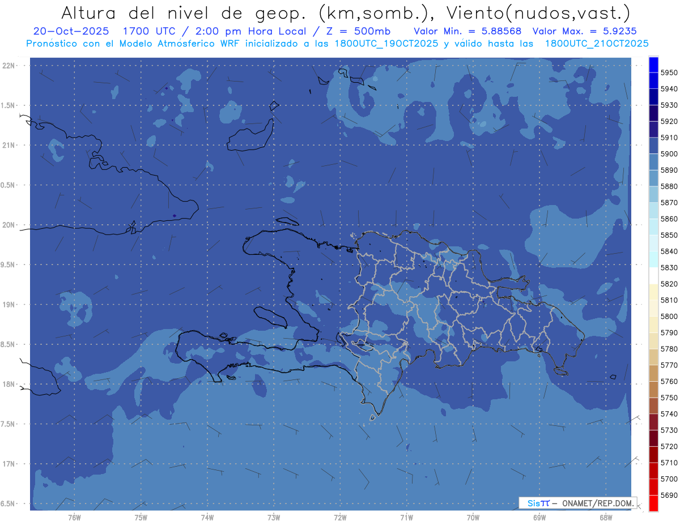Click the '7.5N' latitude axis label
Image resolution: width=680 pixels, height=525 pixels.
pos(8,424)
